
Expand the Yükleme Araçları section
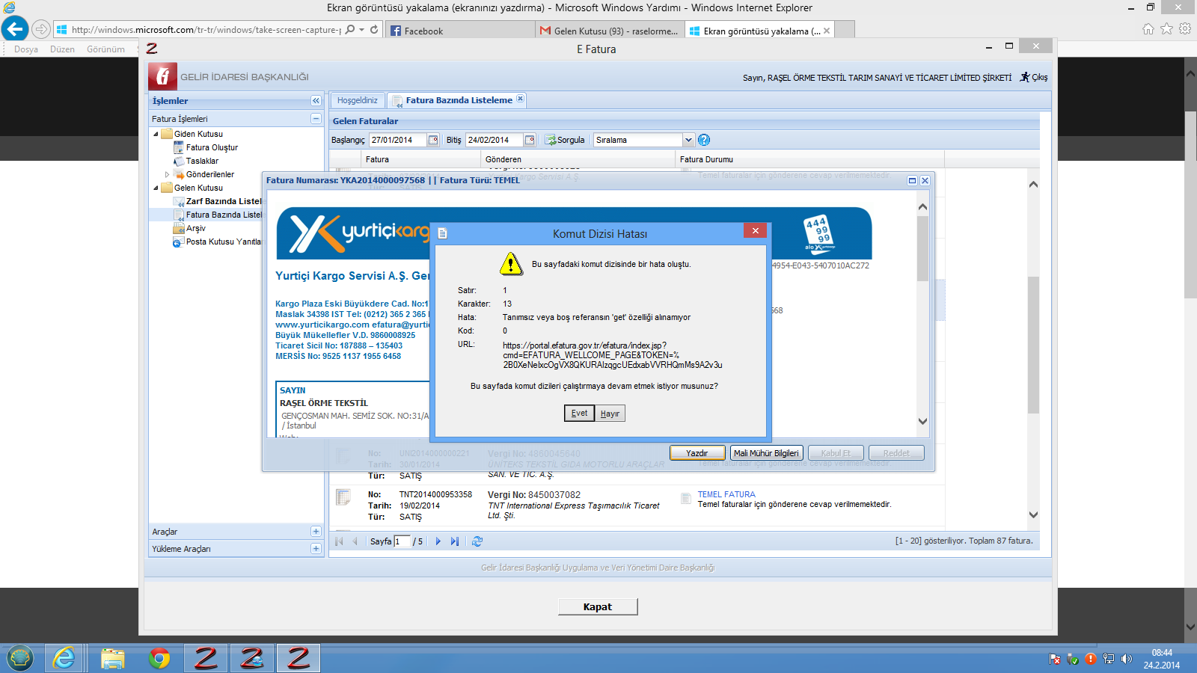(x=316, y=549)
